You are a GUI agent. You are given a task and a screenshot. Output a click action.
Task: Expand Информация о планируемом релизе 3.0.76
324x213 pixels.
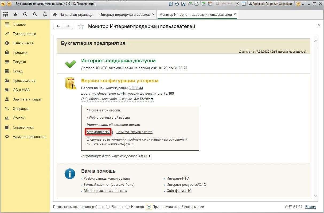click(116, 156)
